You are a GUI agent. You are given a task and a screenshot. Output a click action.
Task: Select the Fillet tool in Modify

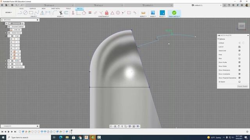point(55,13)
